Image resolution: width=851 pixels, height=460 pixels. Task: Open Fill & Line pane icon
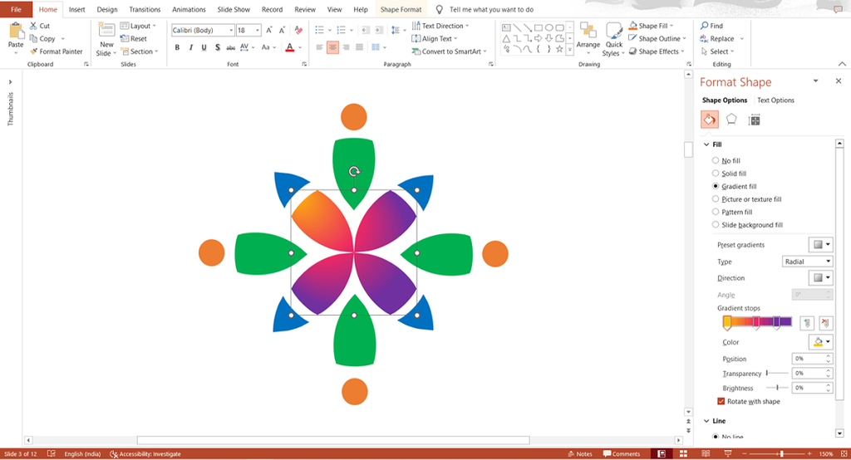(x=710, y=120)
